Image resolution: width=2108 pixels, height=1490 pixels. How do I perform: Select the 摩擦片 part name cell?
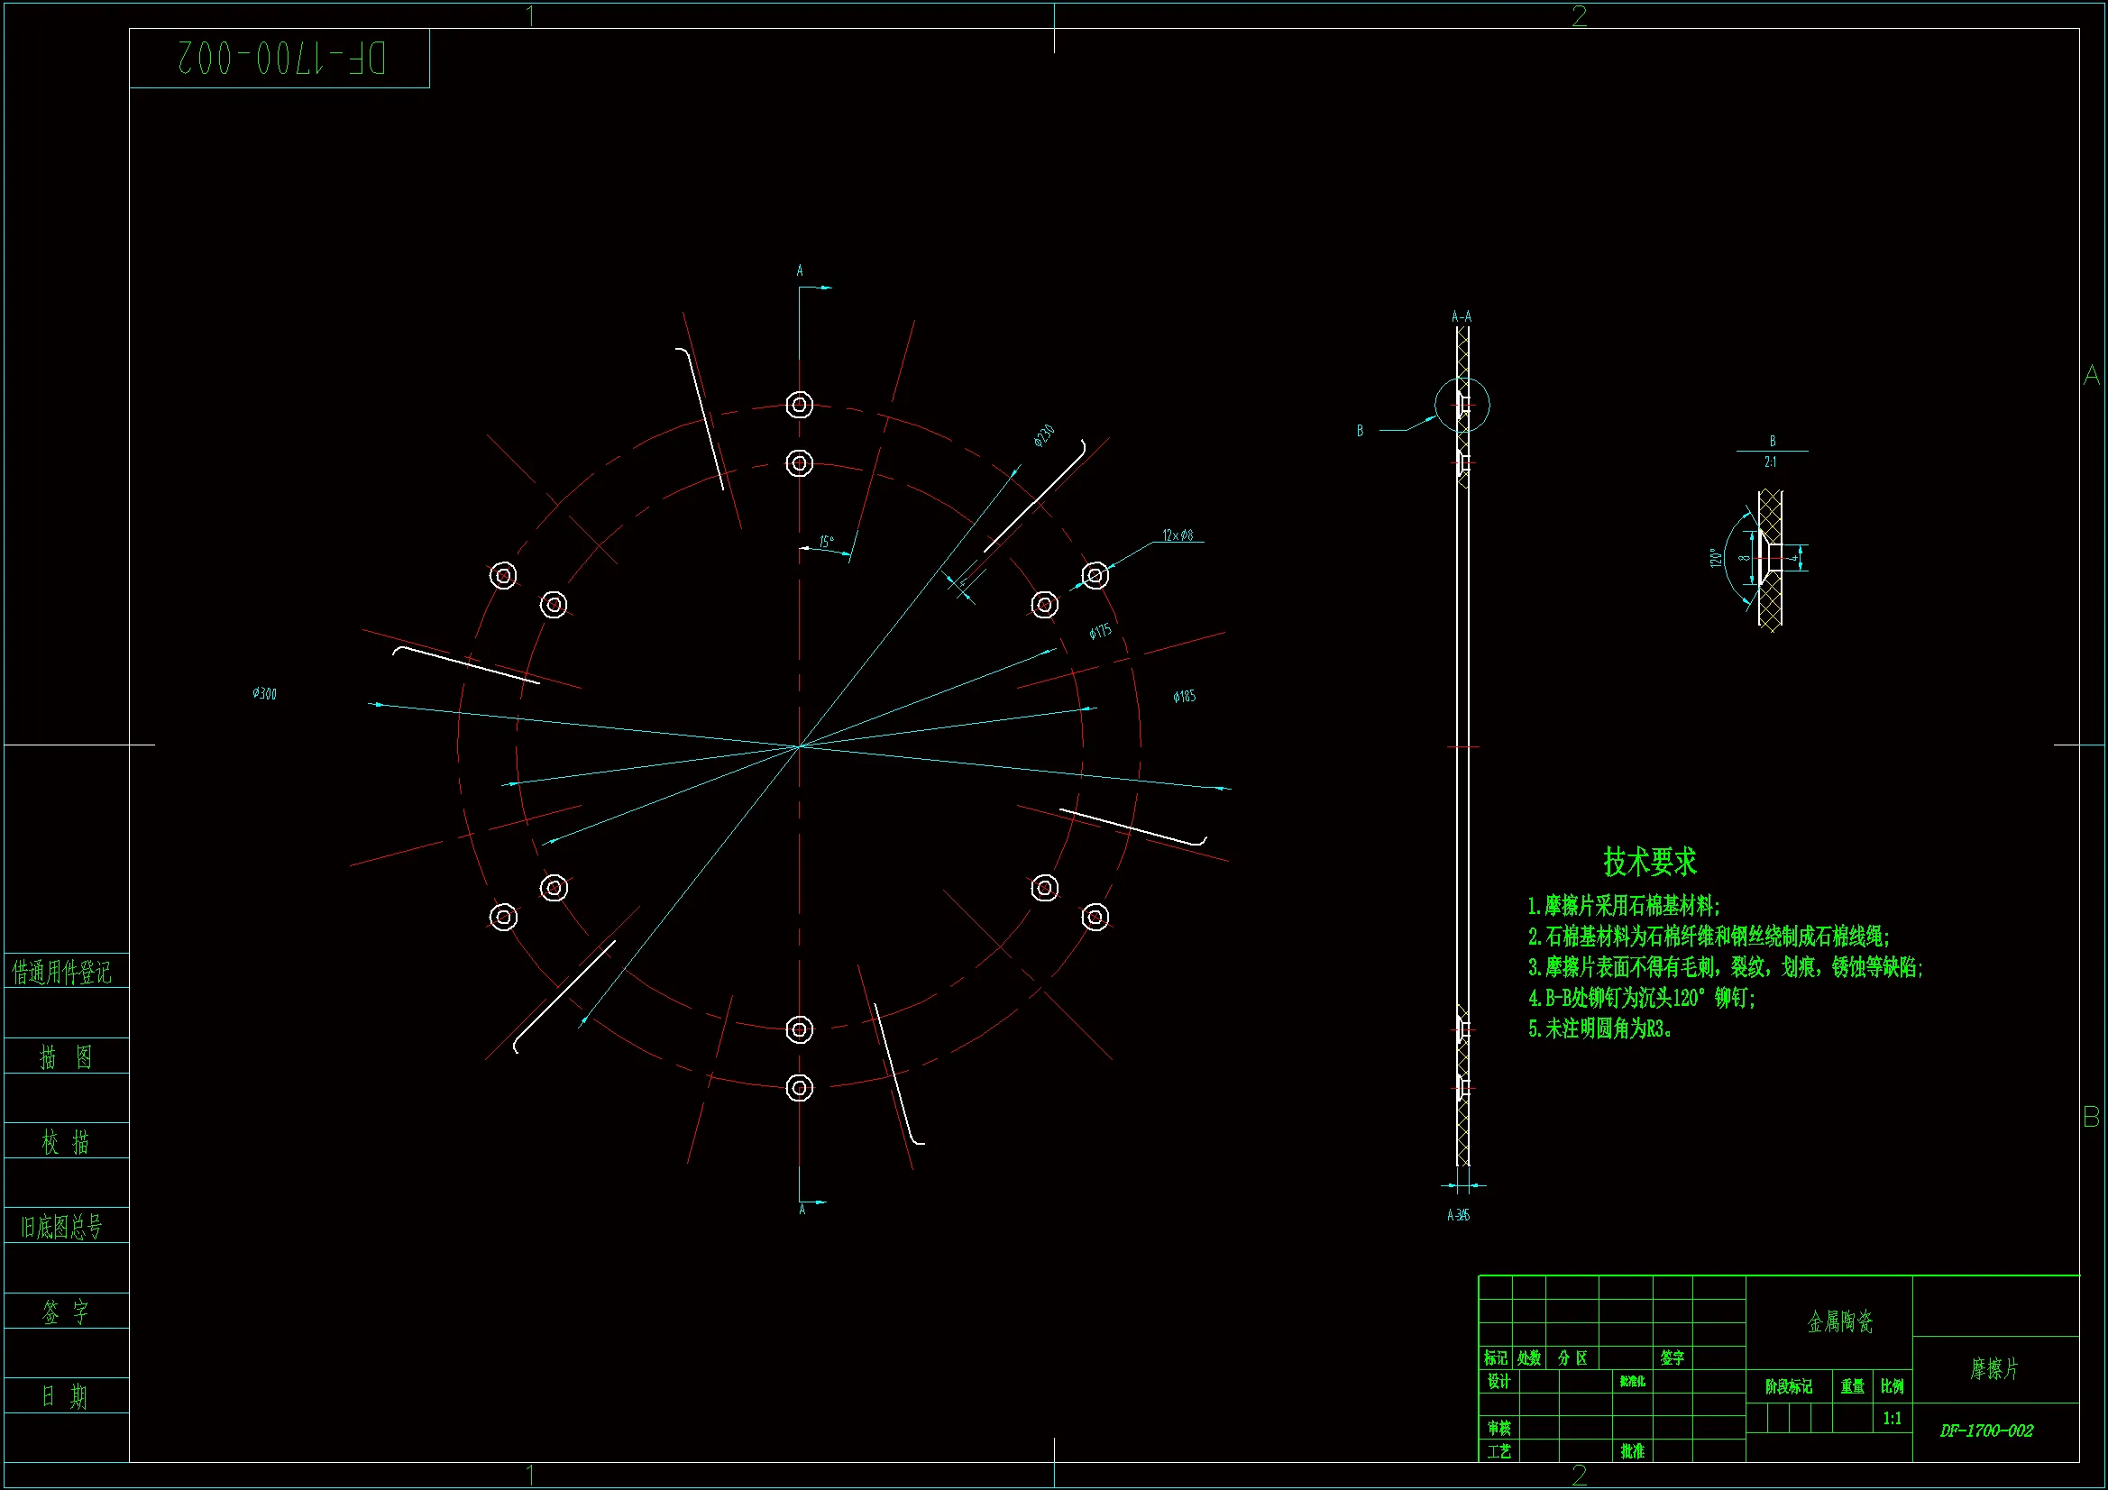pos(1994,1370)
